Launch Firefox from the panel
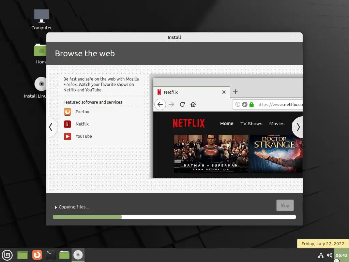The image size is (349, 262). click(37, 255)
